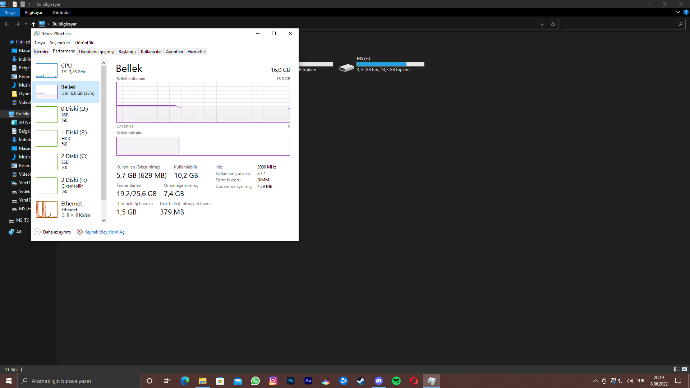Open Discord from the taskbar
690x388 pixels.
(x=378, y=381)
